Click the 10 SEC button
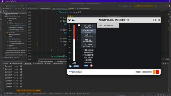Screen dimensions: 171x96 click(138, 72)
